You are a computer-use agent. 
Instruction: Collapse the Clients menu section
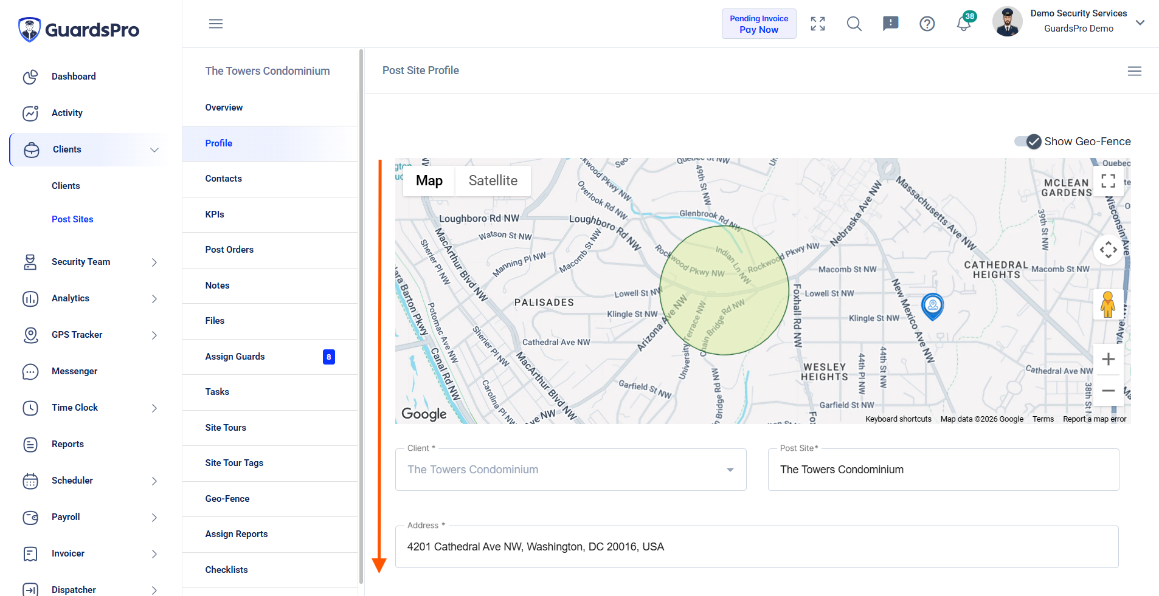pyautogui.click(x=154, y=150)
